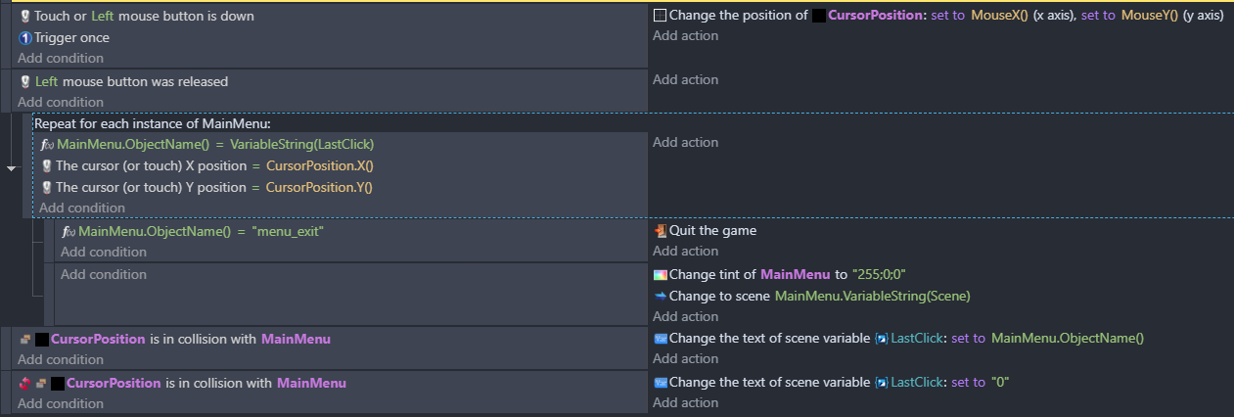Click the Change to scene arrow icon
Image resolution: width=1234 pixels, height=417 pixels.
point(661,296)
